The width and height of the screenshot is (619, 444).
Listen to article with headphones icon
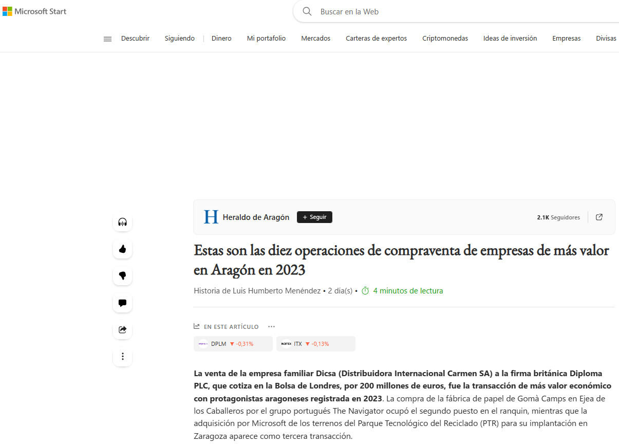[x=122, y=222]
